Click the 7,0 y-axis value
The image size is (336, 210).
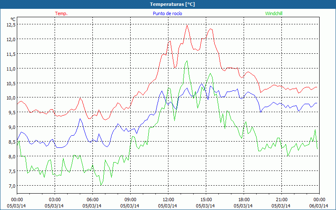coord(12,186)
